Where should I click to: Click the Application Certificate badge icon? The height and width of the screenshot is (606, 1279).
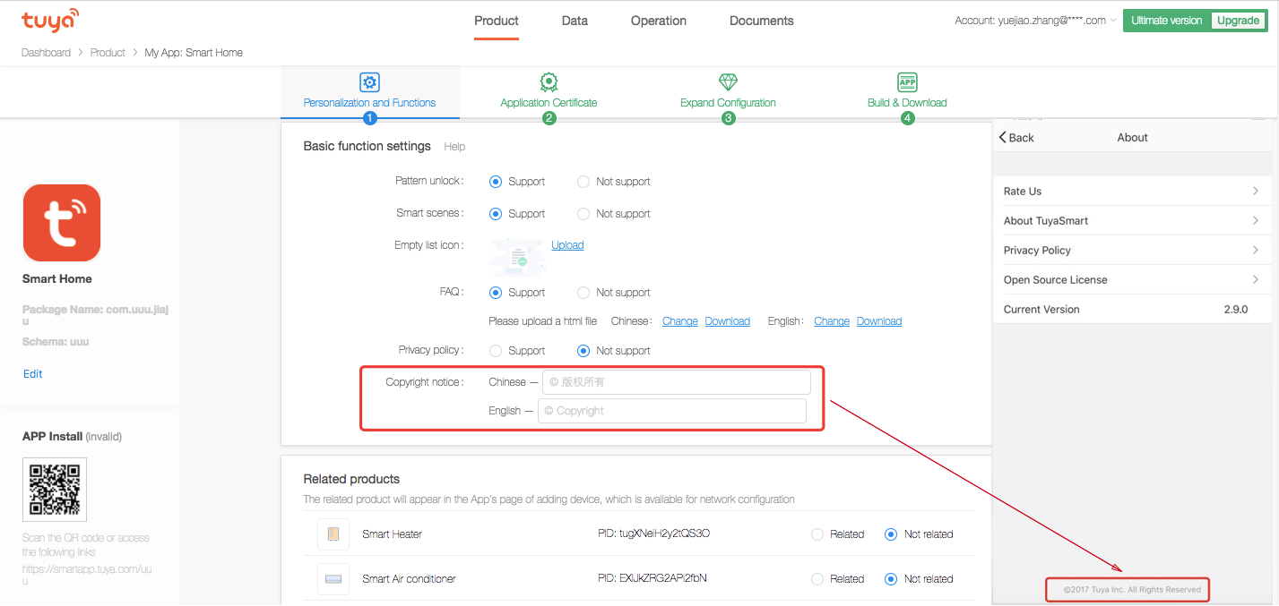tap(549, 82)
